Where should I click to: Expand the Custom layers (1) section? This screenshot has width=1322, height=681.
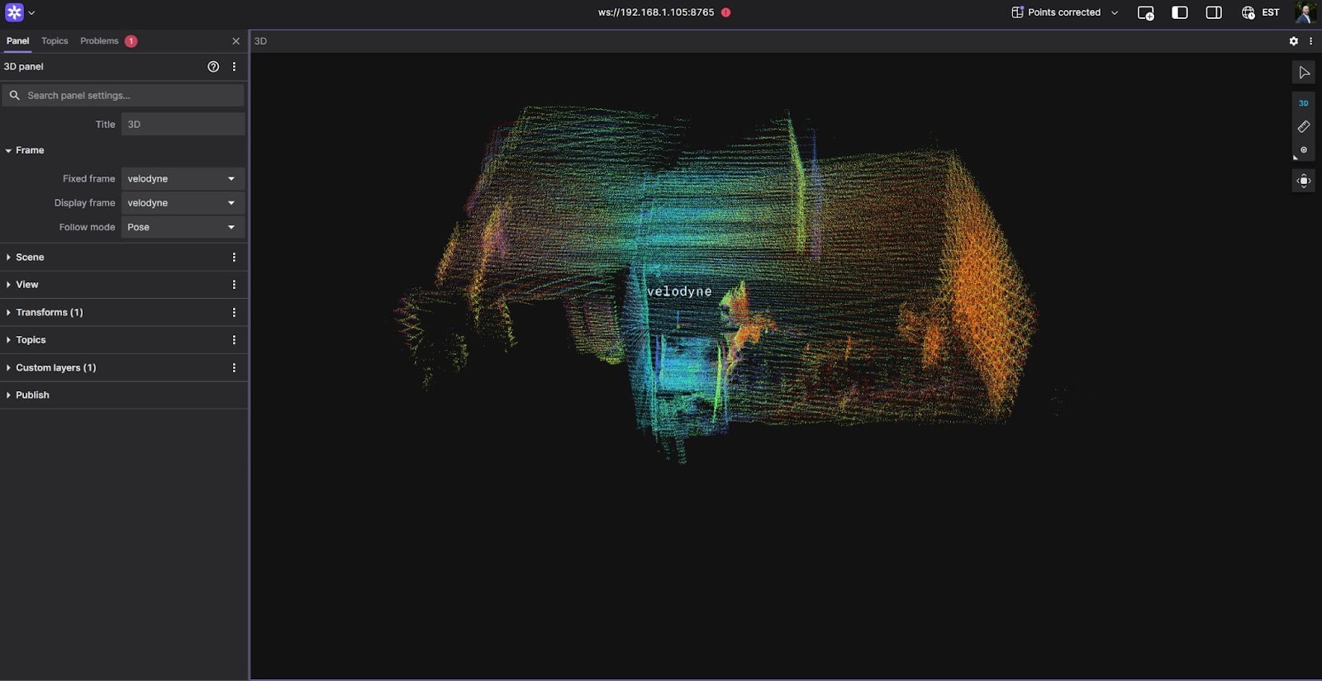pos(55,368)
